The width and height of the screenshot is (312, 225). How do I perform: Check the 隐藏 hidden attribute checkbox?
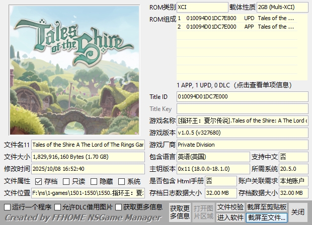(x=95, y=181)
